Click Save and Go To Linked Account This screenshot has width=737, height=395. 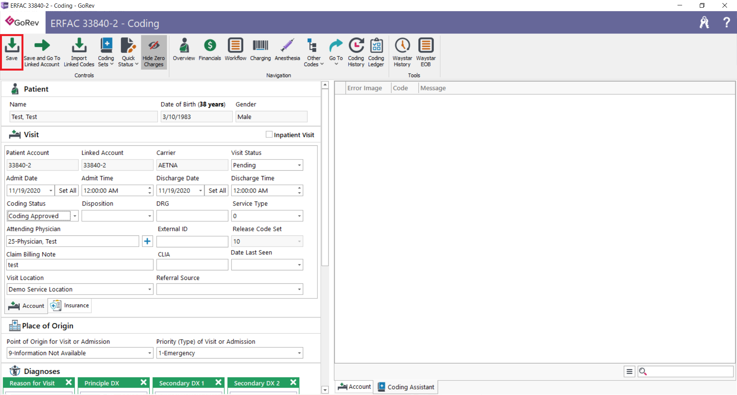click(42, 52)
